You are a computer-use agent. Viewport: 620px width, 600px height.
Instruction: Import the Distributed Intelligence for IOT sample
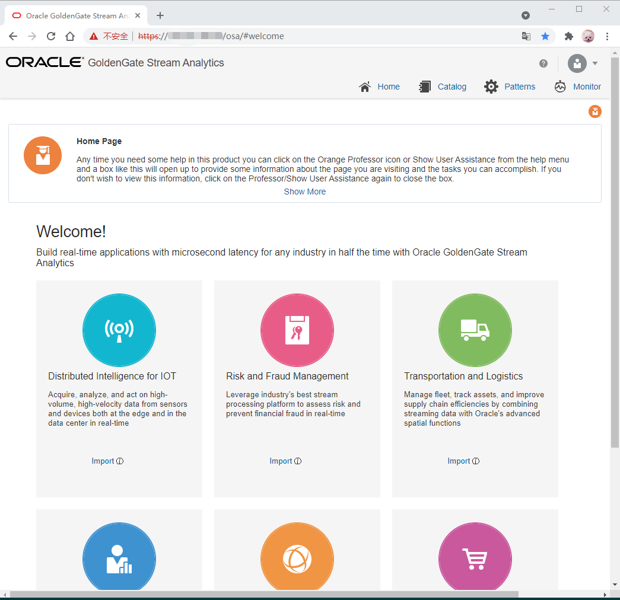click(103, 461)
